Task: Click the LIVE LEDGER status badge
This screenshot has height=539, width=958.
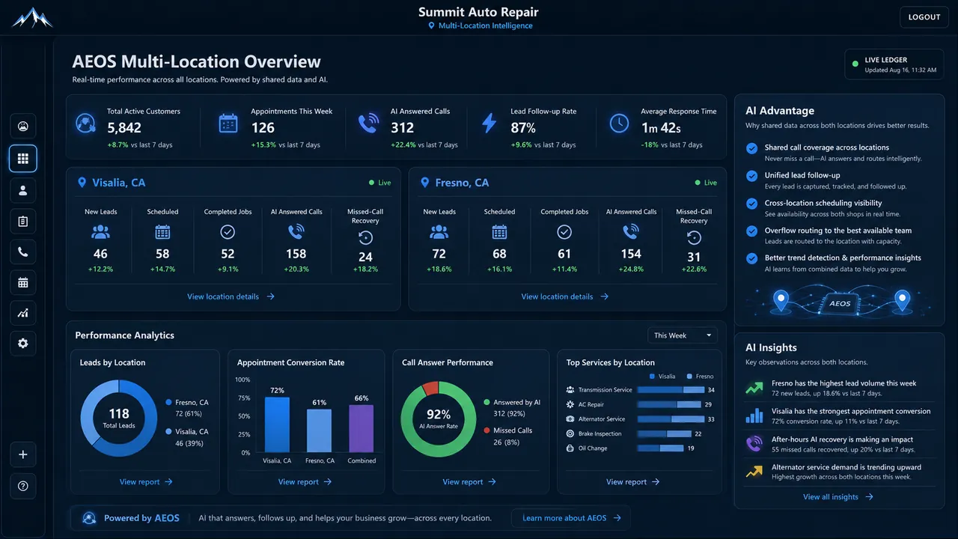Action: 894,64
